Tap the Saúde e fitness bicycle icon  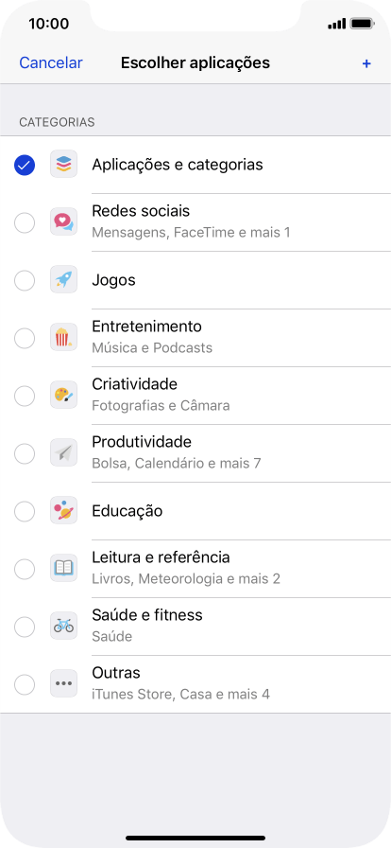pos(63,627)
